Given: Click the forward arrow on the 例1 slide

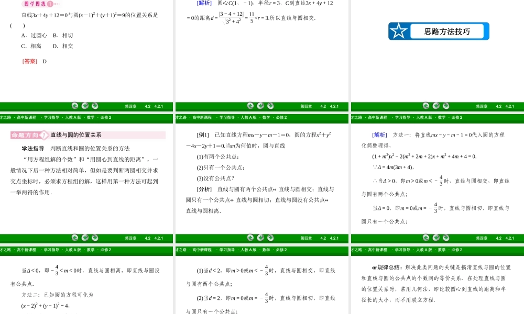Looking at the screenshot, I should (270, 238).
